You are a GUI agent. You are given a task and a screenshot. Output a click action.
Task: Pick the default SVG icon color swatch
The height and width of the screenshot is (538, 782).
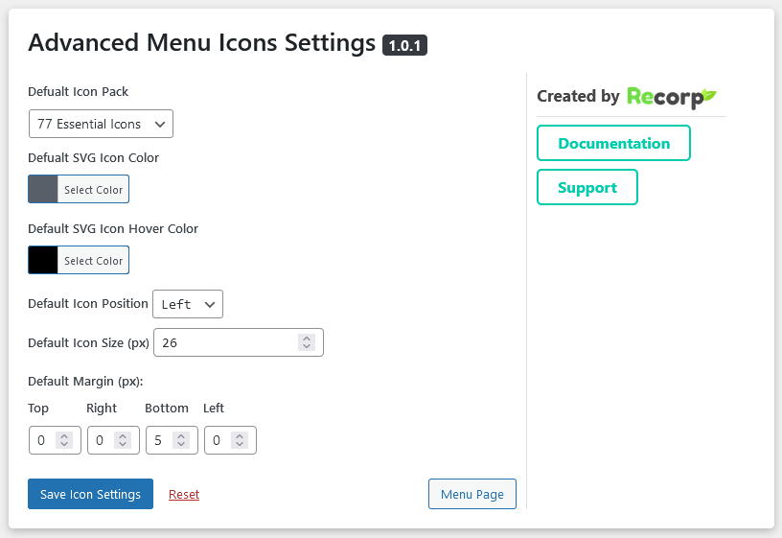(x=43, y=189)
